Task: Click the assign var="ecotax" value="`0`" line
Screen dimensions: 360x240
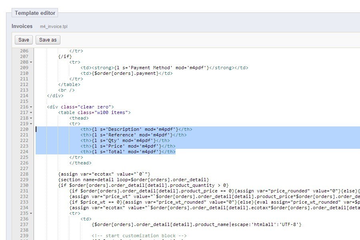Action: 104,174
